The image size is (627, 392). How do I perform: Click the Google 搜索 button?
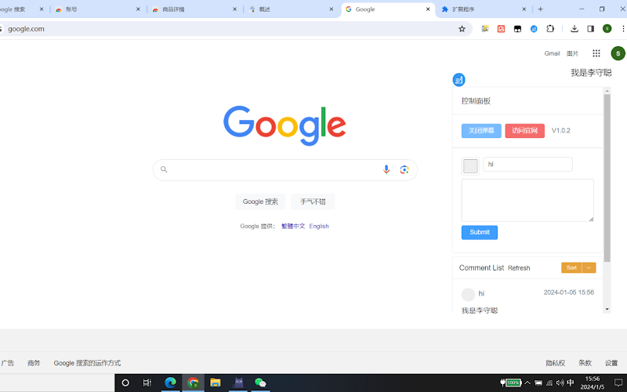260,201
